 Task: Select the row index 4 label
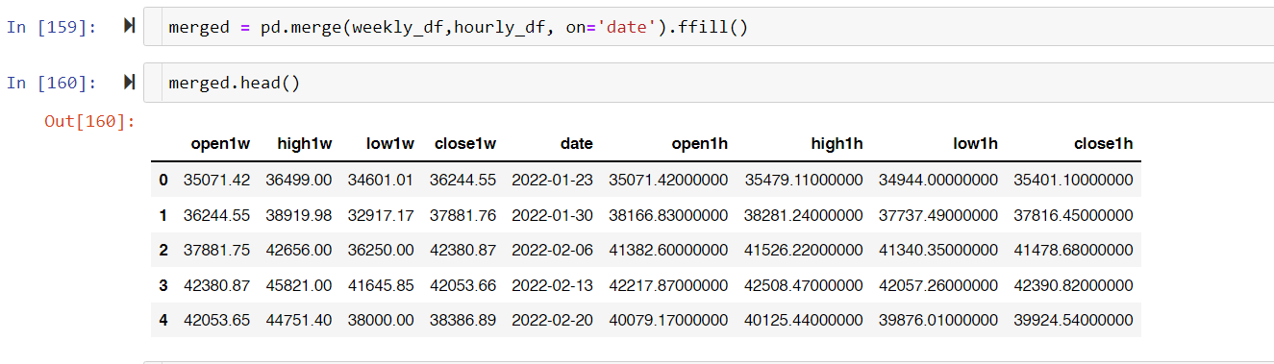tap(162, 320)
